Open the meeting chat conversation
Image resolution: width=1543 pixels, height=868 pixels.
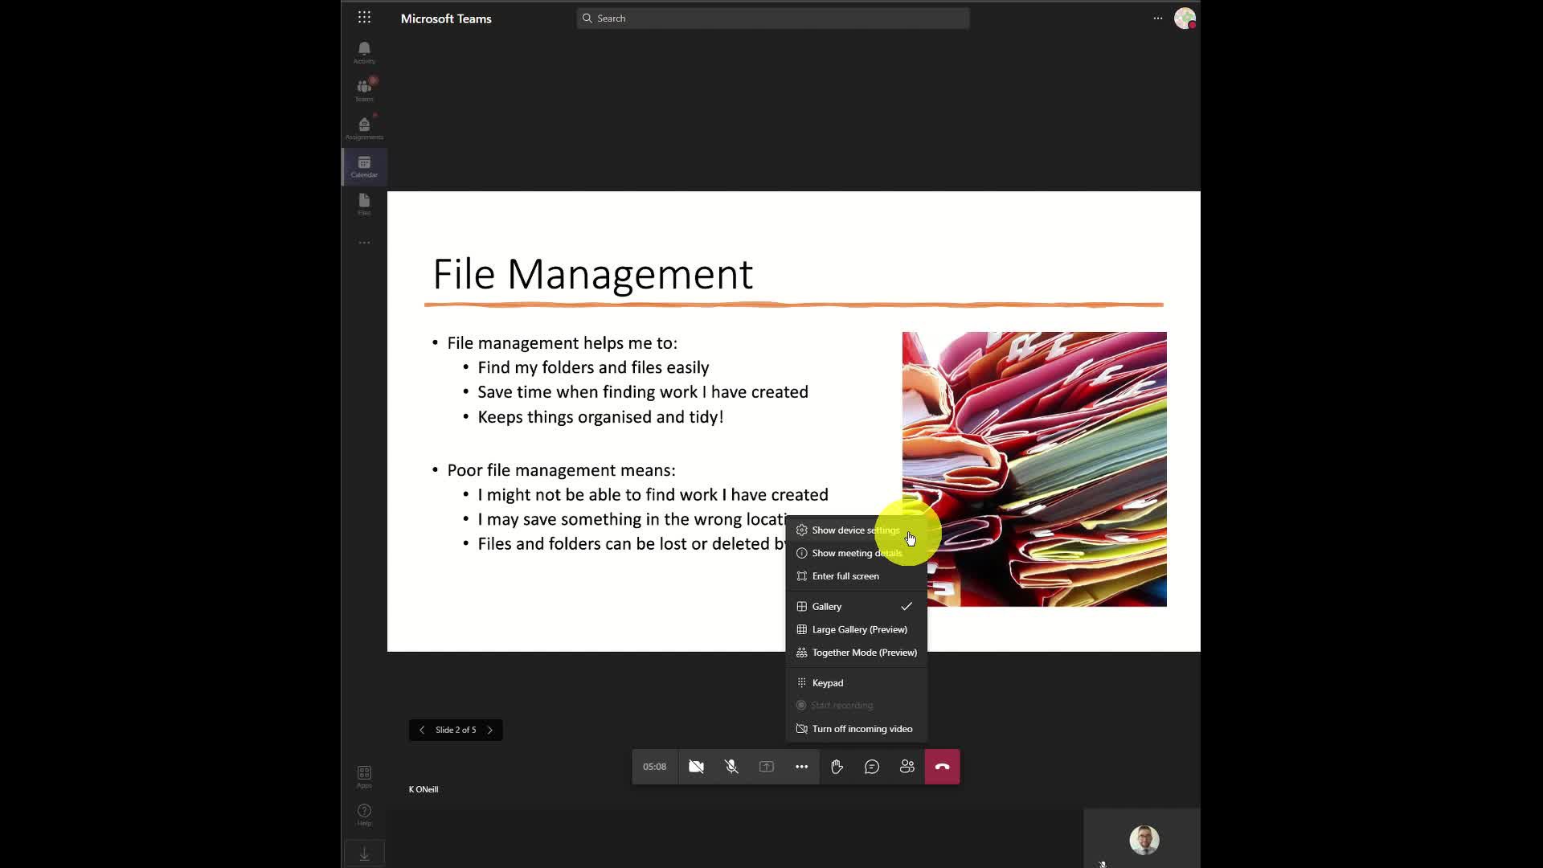tap(872, 767)
